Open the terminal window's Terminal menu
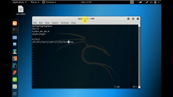173x97 pixels. [x=65, y=23]
